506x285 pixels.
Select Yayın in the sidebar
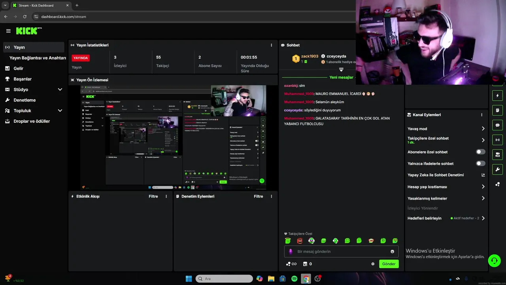tap(34, 47)
